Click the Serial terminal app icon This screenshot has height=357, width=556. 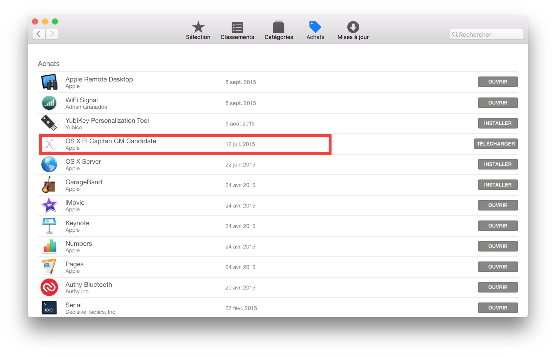(x=49, y=308)
